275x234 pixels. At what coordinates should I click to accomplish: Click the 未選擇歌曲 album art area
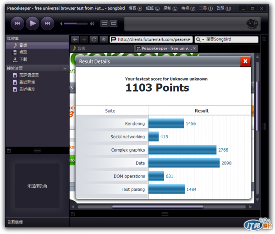[x=37, y=186]
